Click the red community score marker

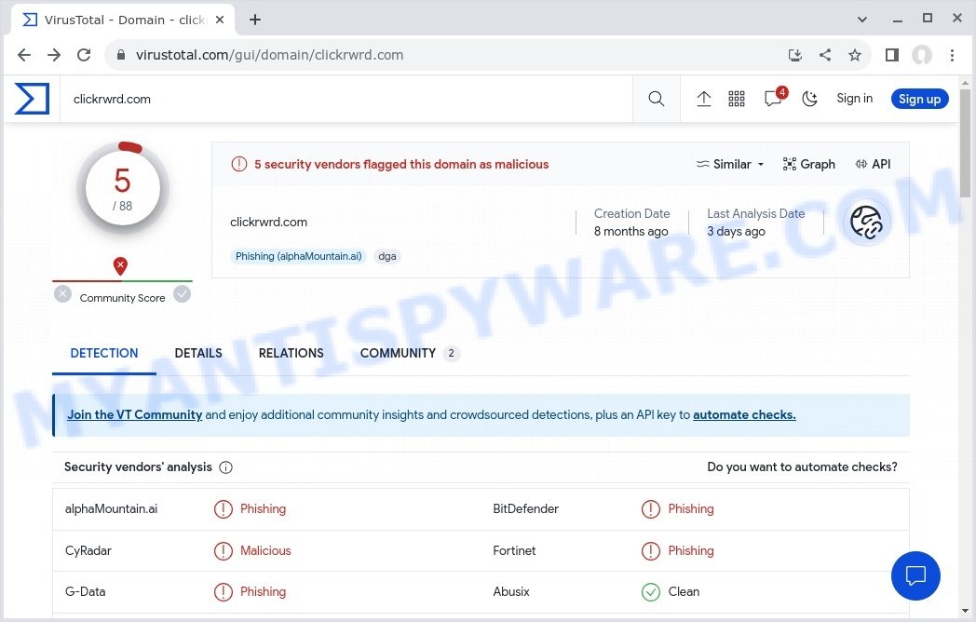[120, 266]
